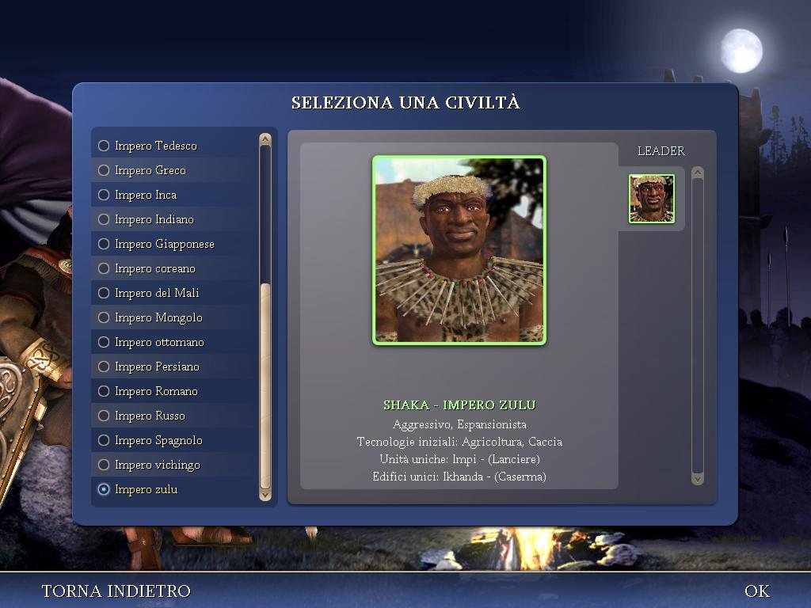The width and height of the screenshot is (811, 608).
Task: Pick Impero Mongolo from the list
Action: click(173, 317)
